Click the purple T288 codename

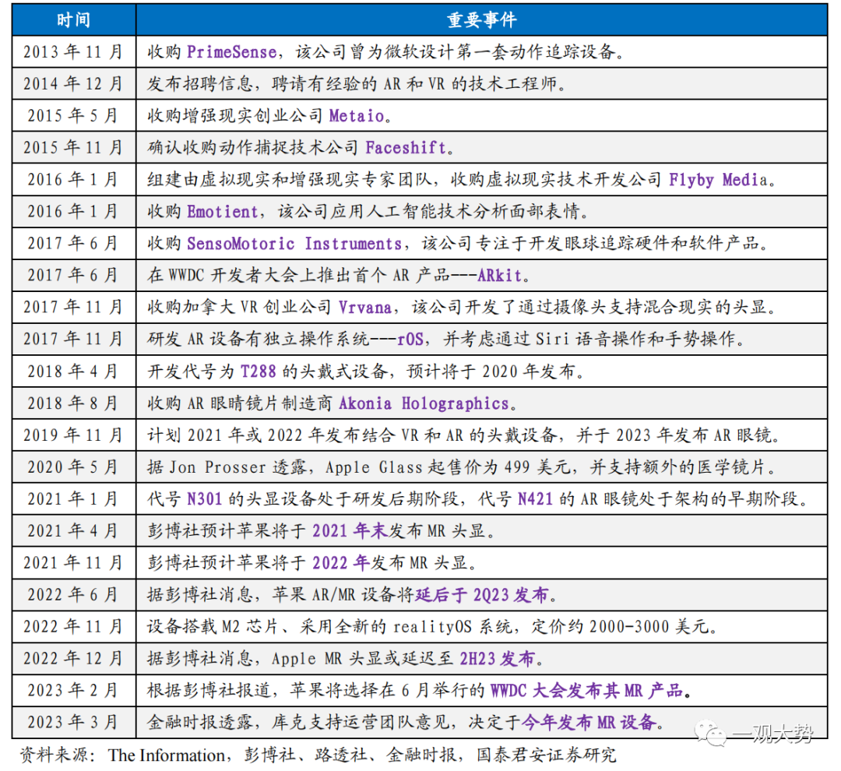point(258,371)
